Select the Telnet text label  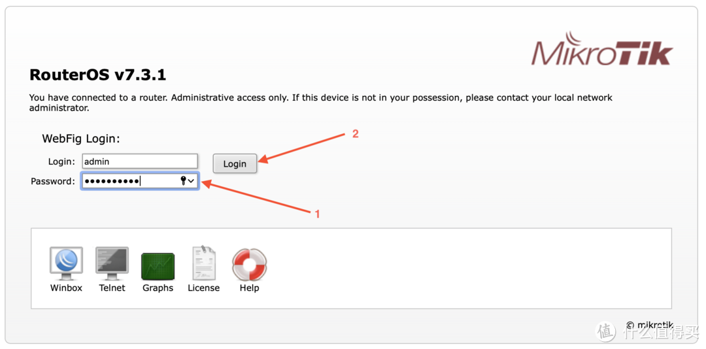click(x=112, y=288)
